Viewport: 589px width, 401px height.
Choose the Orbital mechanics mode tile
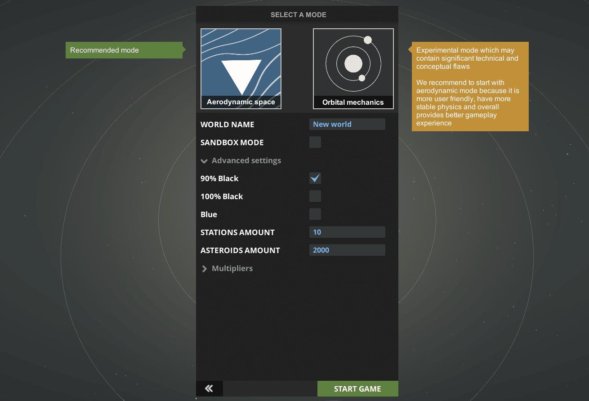(x=353, y=69)
